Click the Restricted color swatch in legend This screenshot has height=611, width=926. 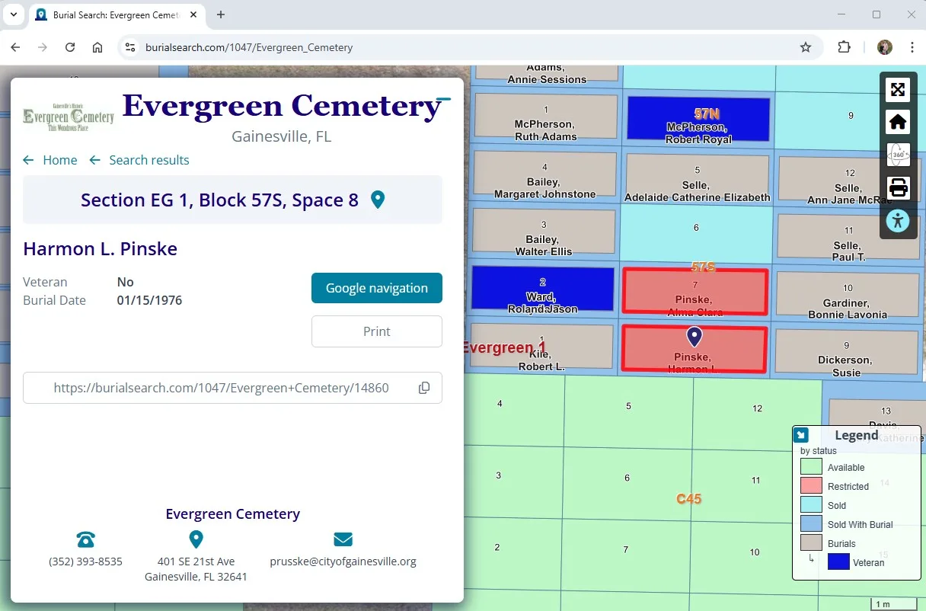coord(811,486)
